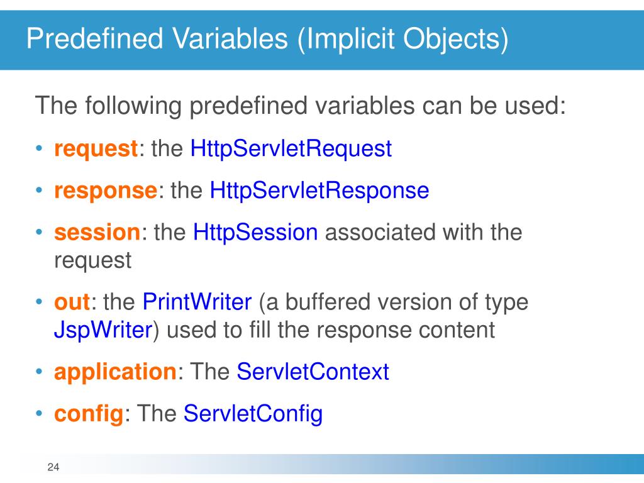This screenshot has height=483, width=644.
Task: Click the phrase 'used to fill the response content'
Action: pos(331,330)
